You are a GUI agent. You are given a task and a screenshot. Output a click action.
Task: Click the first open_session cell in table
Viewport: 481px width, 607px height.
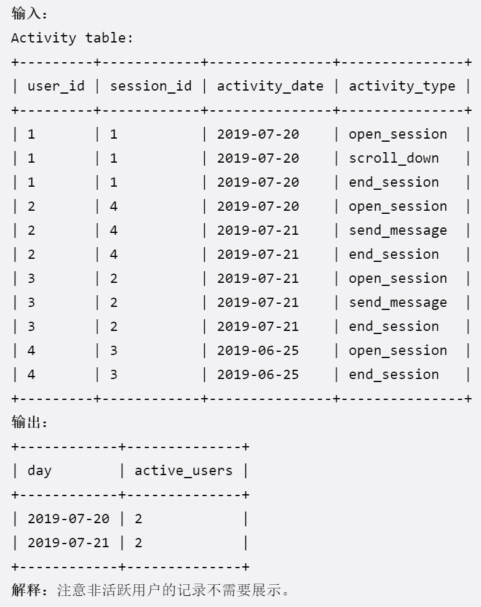tap(398, 134)
